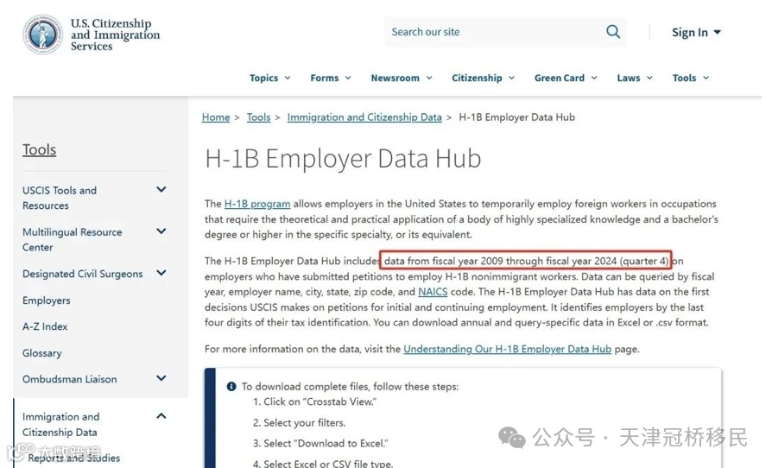
Task: Open Employers in the sidebar
Action: (x=47, y=300)
